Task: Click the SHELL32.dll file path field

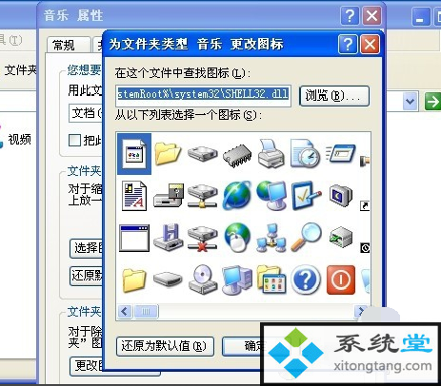Action: 204,94
